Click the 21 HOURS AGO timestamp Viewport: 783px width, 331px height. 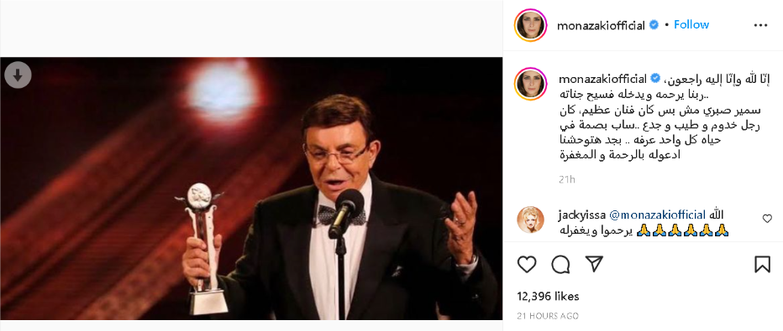pos(548,316)
